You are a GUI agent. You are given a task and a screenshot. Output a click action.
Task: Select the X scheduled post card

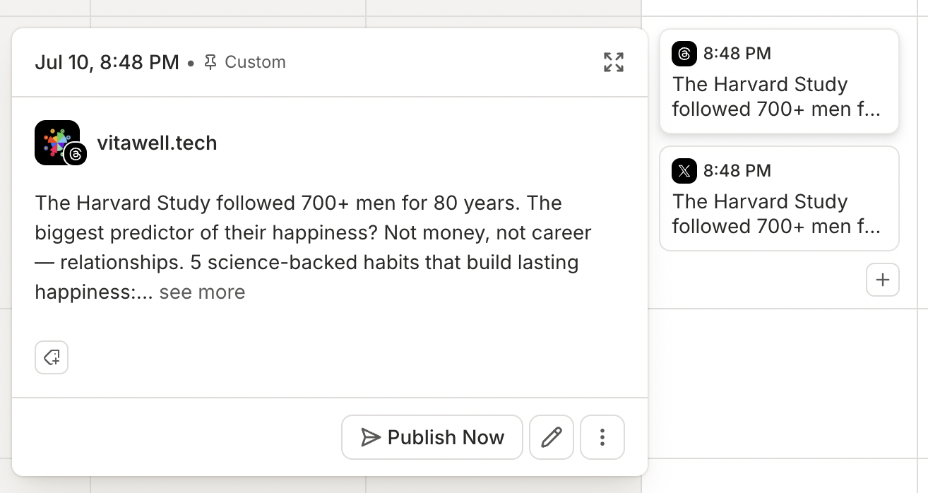click(x=779, y=198)
